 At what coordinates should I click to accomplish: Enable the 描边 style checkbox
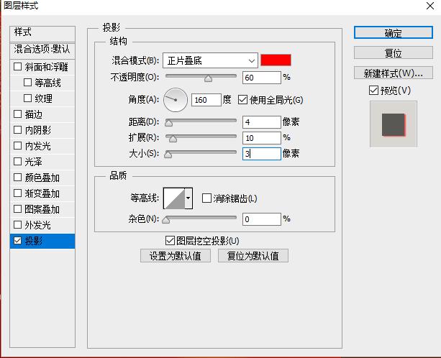tap(18, 114)
